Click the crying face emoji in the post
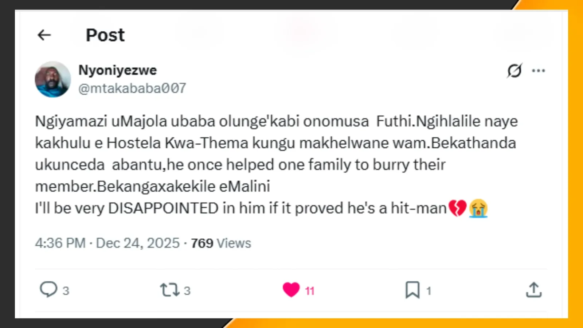 click(x=478, y=208)
